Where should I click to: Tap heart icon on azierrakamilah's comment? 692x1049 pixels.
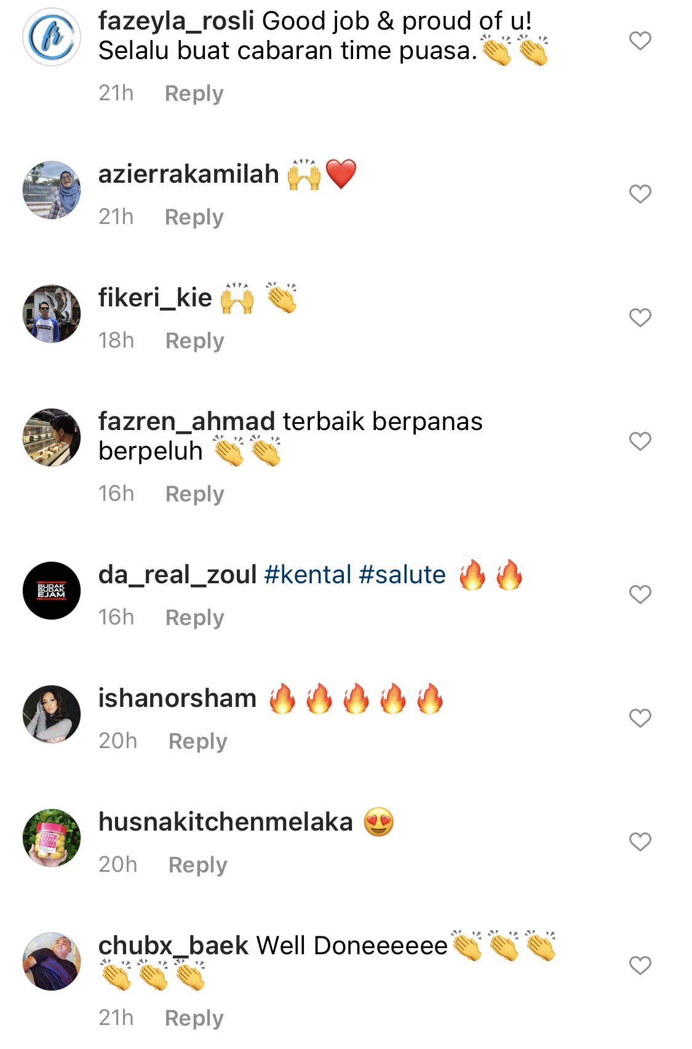pyautogui.click(x=640, y=194)
